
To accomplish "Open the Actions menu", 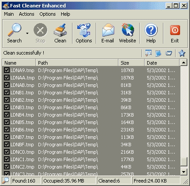I will tap(27, 14).
